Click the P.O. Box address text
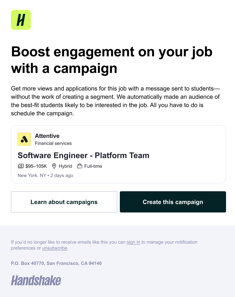Screen dimensions: 235x297 coord(56,263)
